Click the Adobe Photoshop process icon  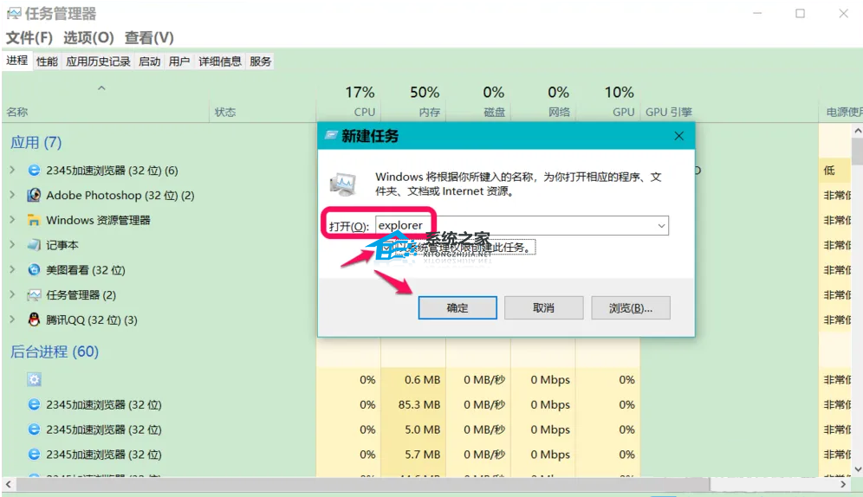[x=35, y=196]
